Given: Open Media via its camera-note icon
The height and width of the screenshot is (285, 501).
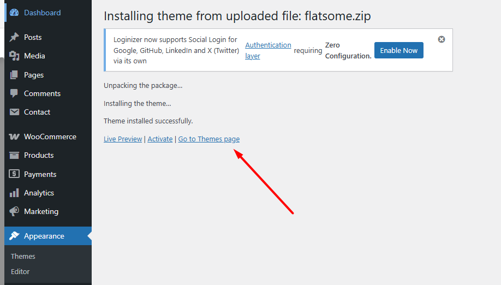Looking at the screenshot, I should (14, 56).
